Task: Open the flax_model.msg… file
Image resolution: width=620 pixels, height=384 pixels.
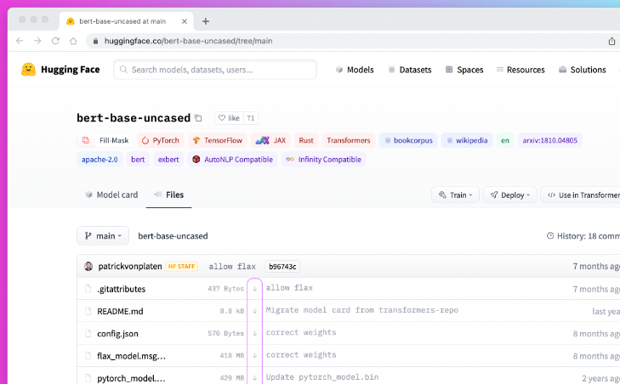Action: coord(131,356)
